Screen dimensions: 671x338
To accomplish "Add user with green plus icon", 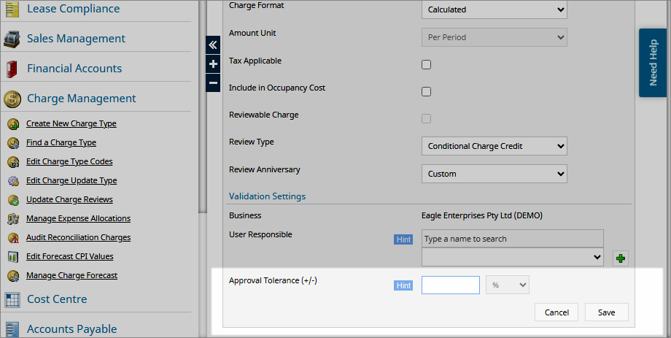I will [621, 258].
